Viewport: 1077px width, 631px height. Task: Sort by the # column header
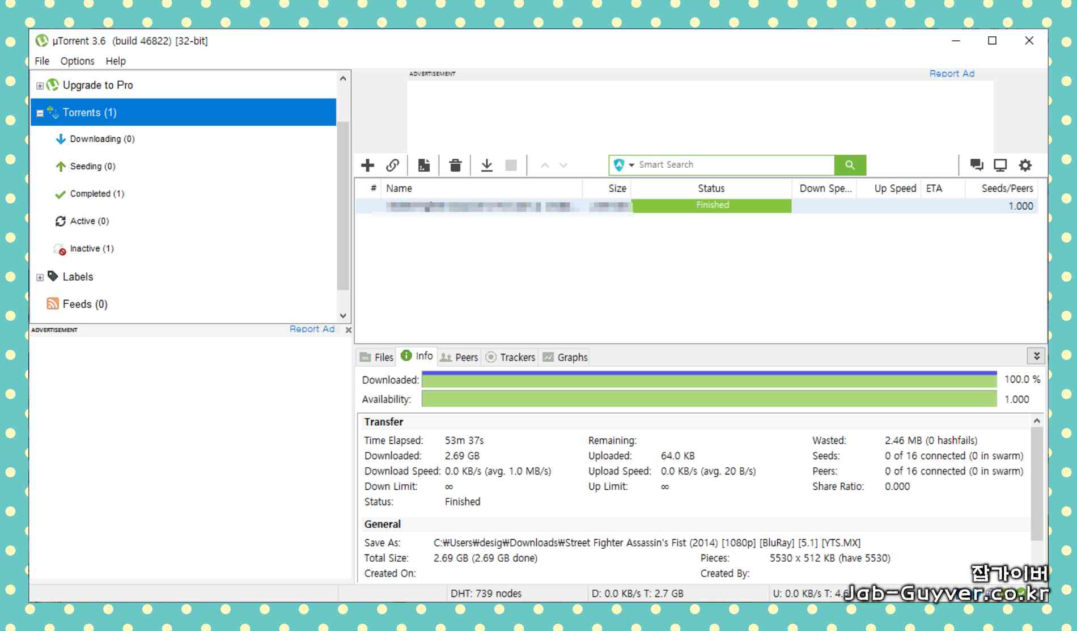[368, 188]
